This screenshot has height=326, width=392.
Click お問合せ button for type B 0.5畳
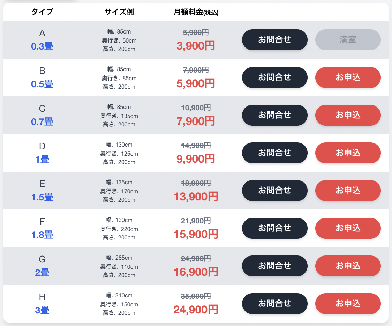(x=275, y=77)
